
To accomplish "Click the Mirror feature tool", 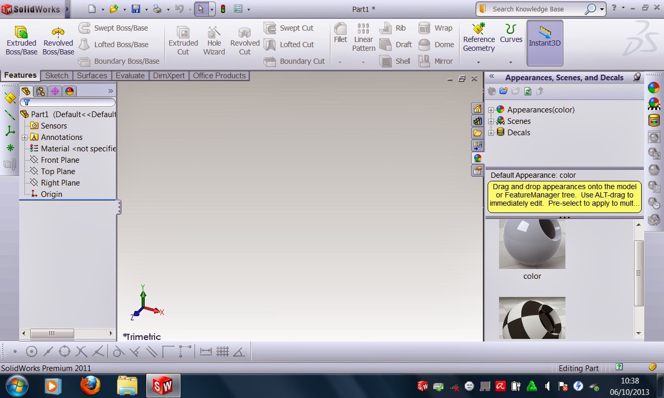I will [x=436, y=61].
